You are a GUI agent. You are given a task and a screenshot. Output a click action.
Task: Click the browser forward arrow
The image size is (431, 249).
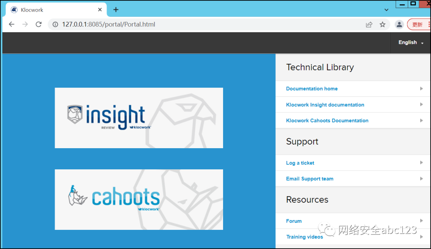pos(25,24)
